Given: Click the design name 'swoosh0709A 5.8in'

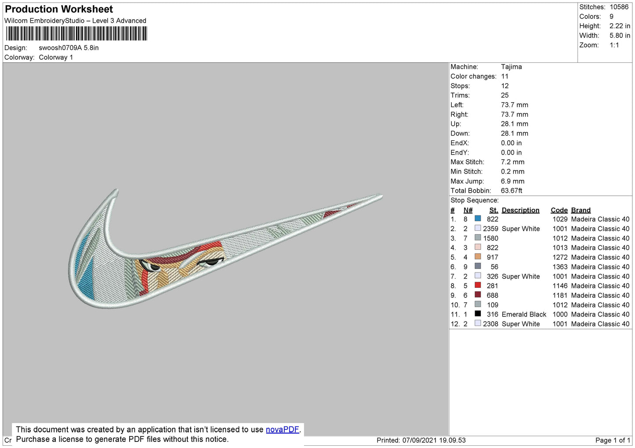Looking at the screenshot, I should (x=69, y=48).
